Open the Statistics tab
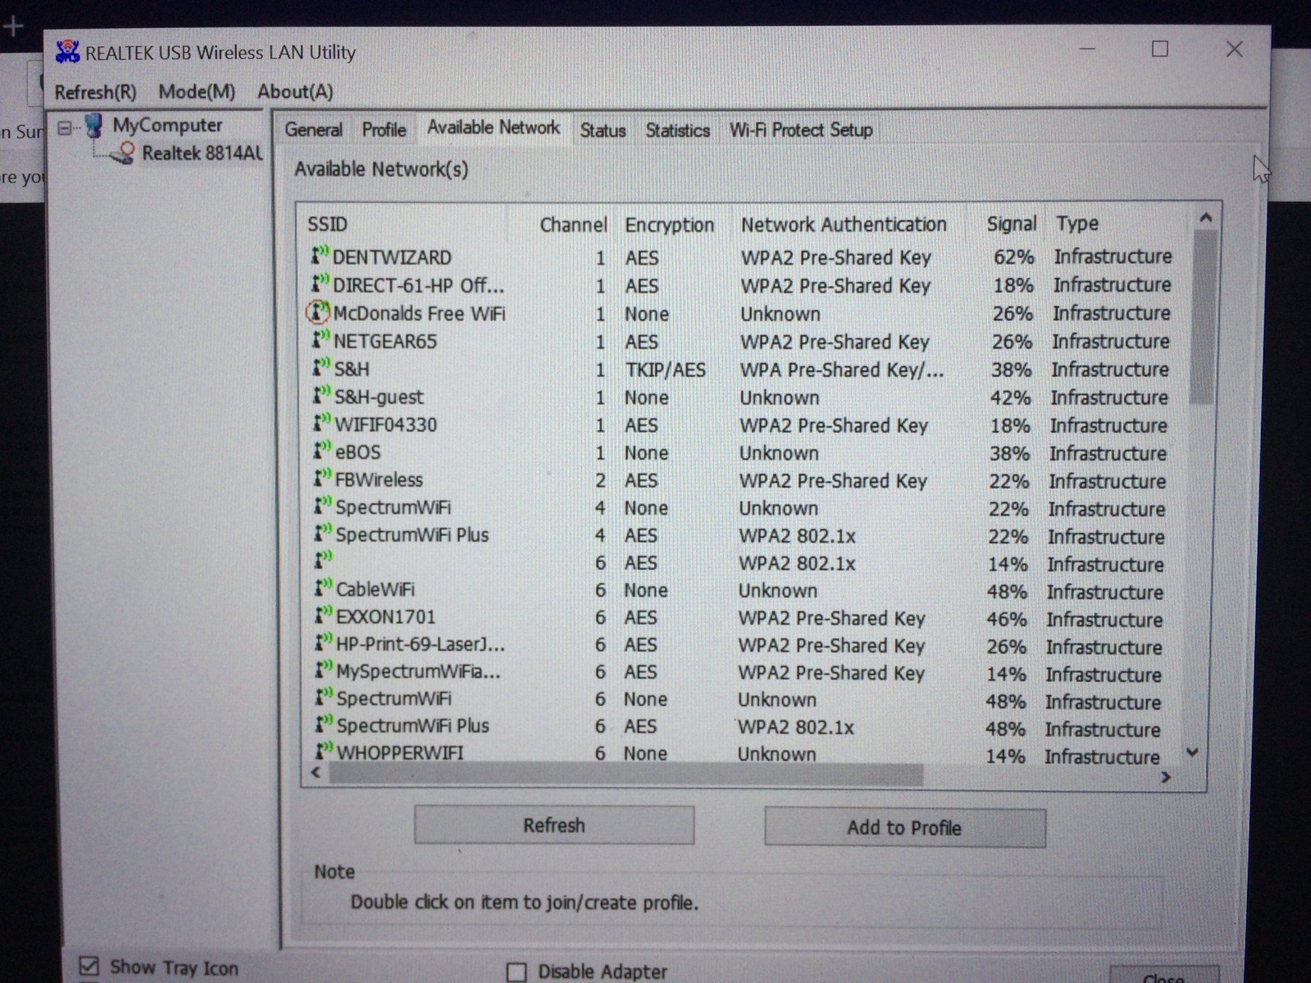The width and height of the screenshot is (1311, 983). point(677,130)
